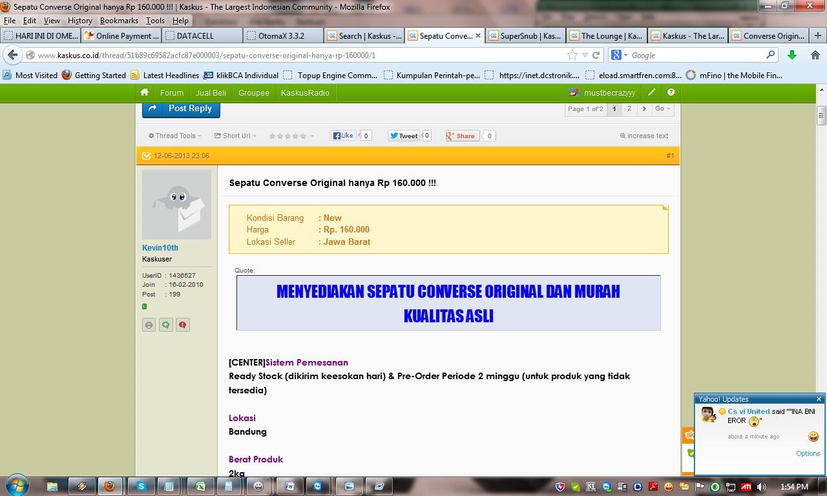Open the Kaskus home icon in the navbar
The width and height of the screenshot is (827, 496).
pyautogui.click(x=144, y=92)
